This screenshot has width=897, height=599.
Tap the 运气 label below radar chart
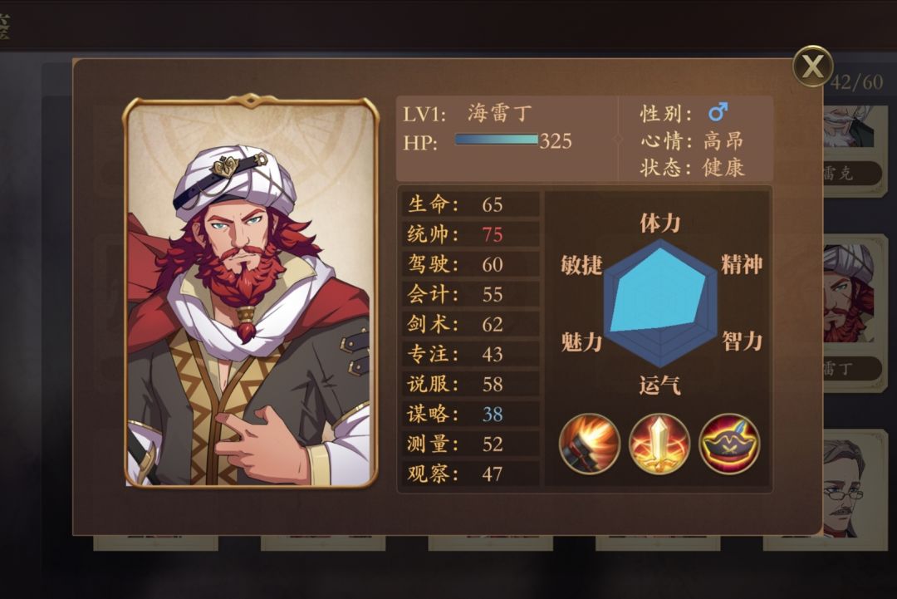(x=660, y=385)
